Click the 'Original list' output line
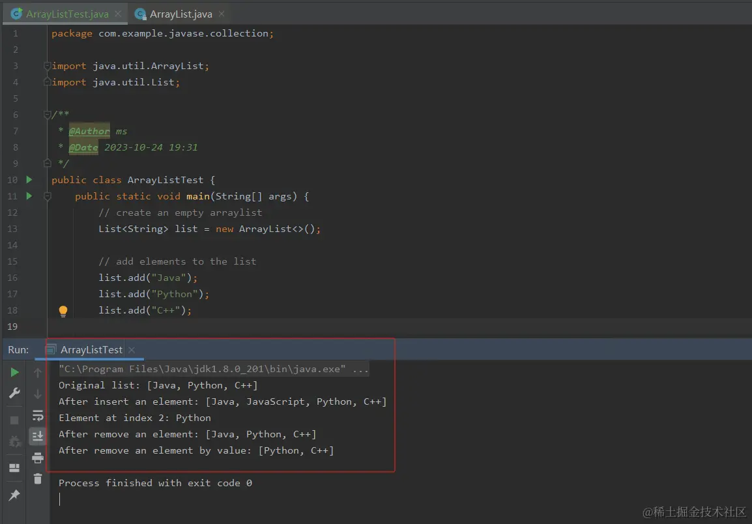Image resolution: width=752 pixels, height=524 pixels. coord(158,385)
